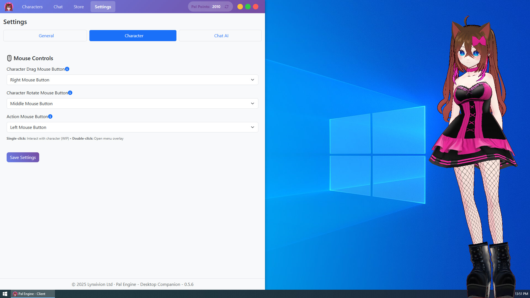Click the info icon beside Character Rotate Mouse Button

point(70,93)
